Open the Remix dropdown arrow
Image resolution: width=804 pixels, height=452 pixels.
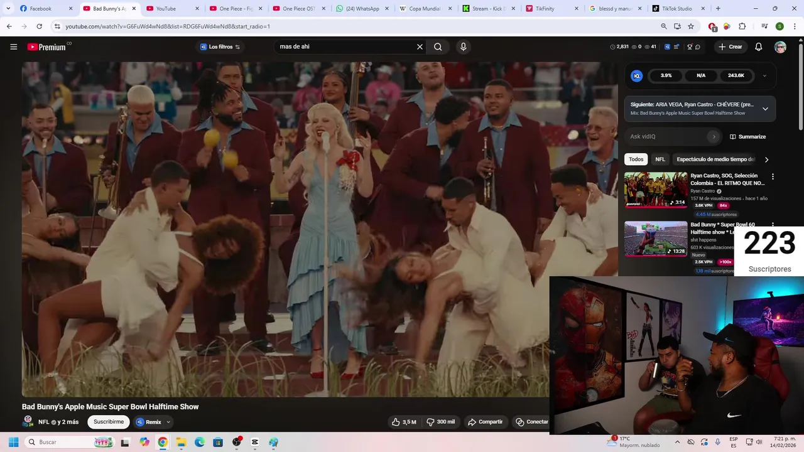[168, 422]
